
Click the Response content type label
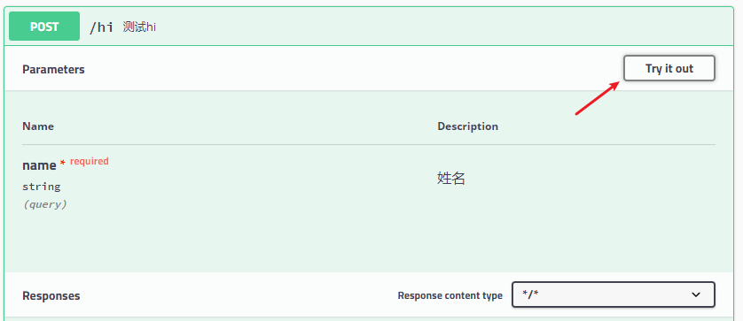(x=450, y=295)
